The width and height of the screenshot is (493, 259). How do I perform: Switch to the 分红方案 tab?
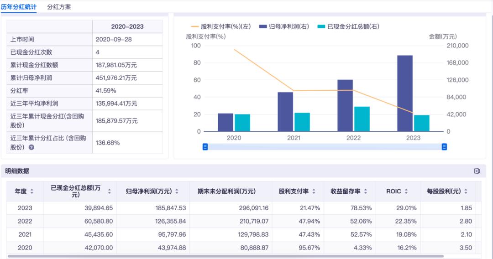59,7
